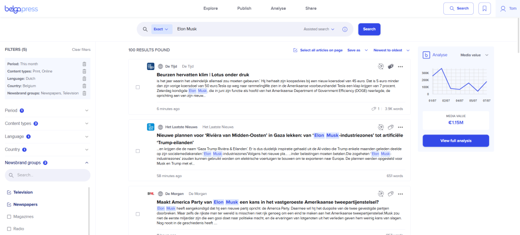
Task: Uncheck the Television newsbrand group
Action: click(x=9, y=192)
